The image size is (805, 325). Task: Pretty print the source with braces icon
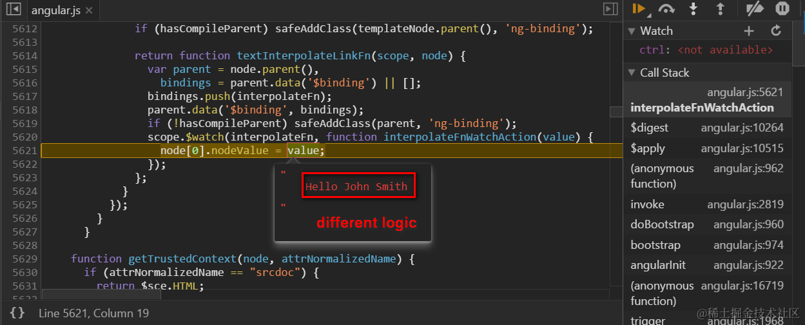[x=17, y=313]
